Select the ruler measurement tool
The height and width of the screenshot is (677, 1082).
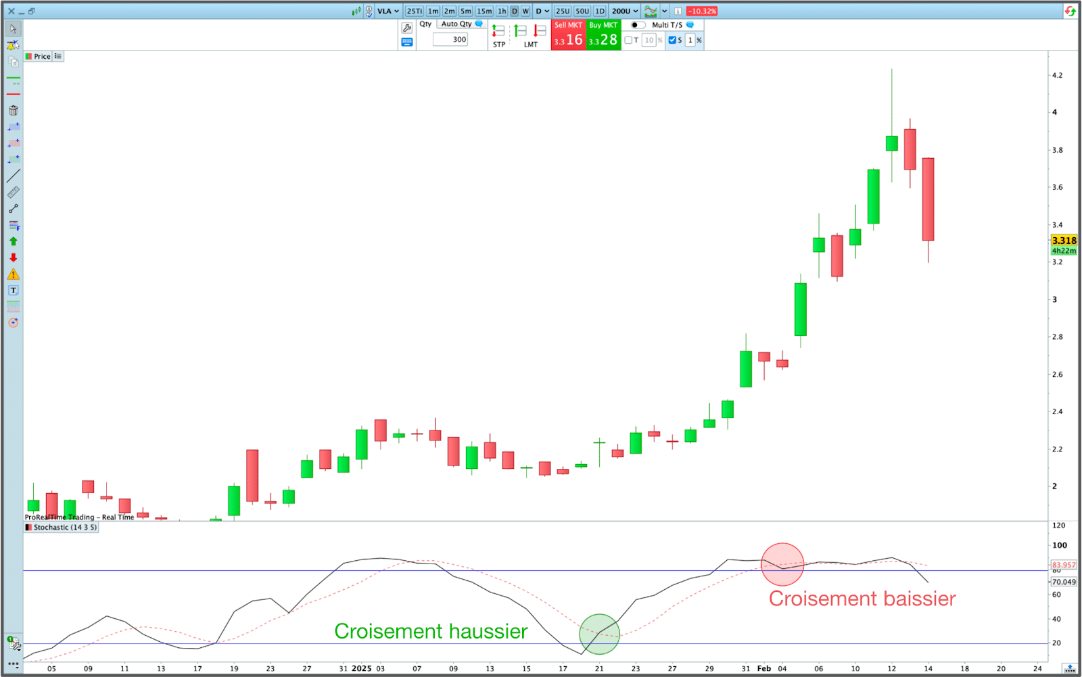(13, 193)
